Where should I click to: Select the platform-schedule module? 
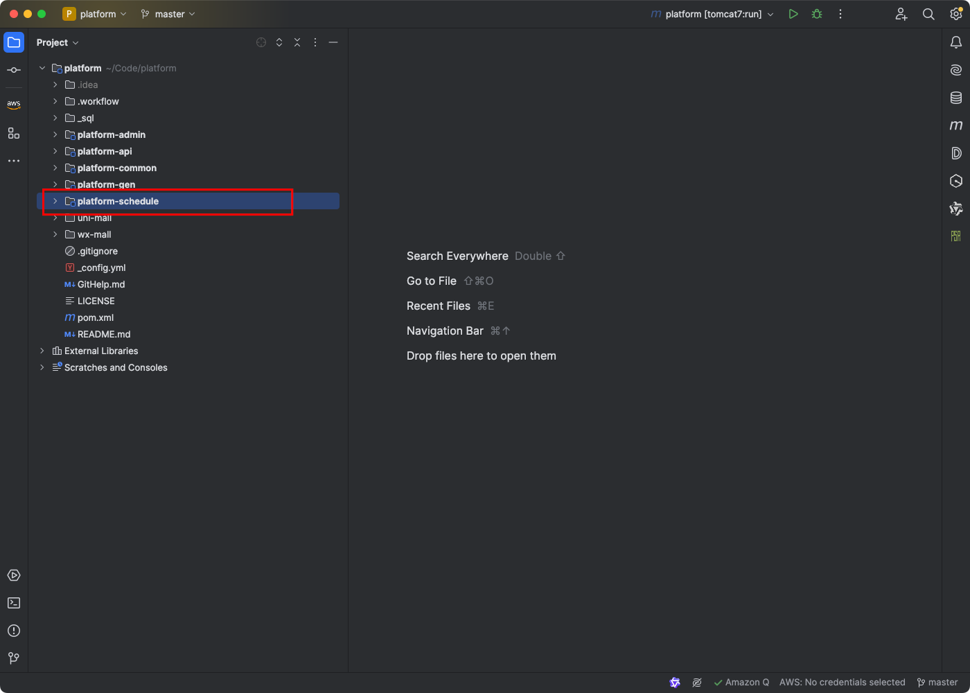[x=188, y=201]
